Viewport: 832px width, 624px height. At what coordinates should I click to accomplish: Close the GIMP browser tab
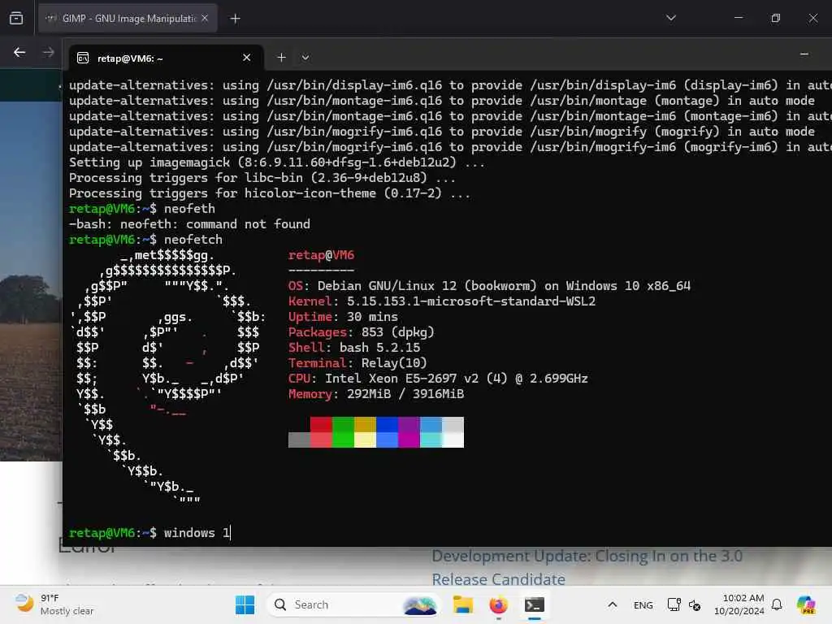point(205,19)
